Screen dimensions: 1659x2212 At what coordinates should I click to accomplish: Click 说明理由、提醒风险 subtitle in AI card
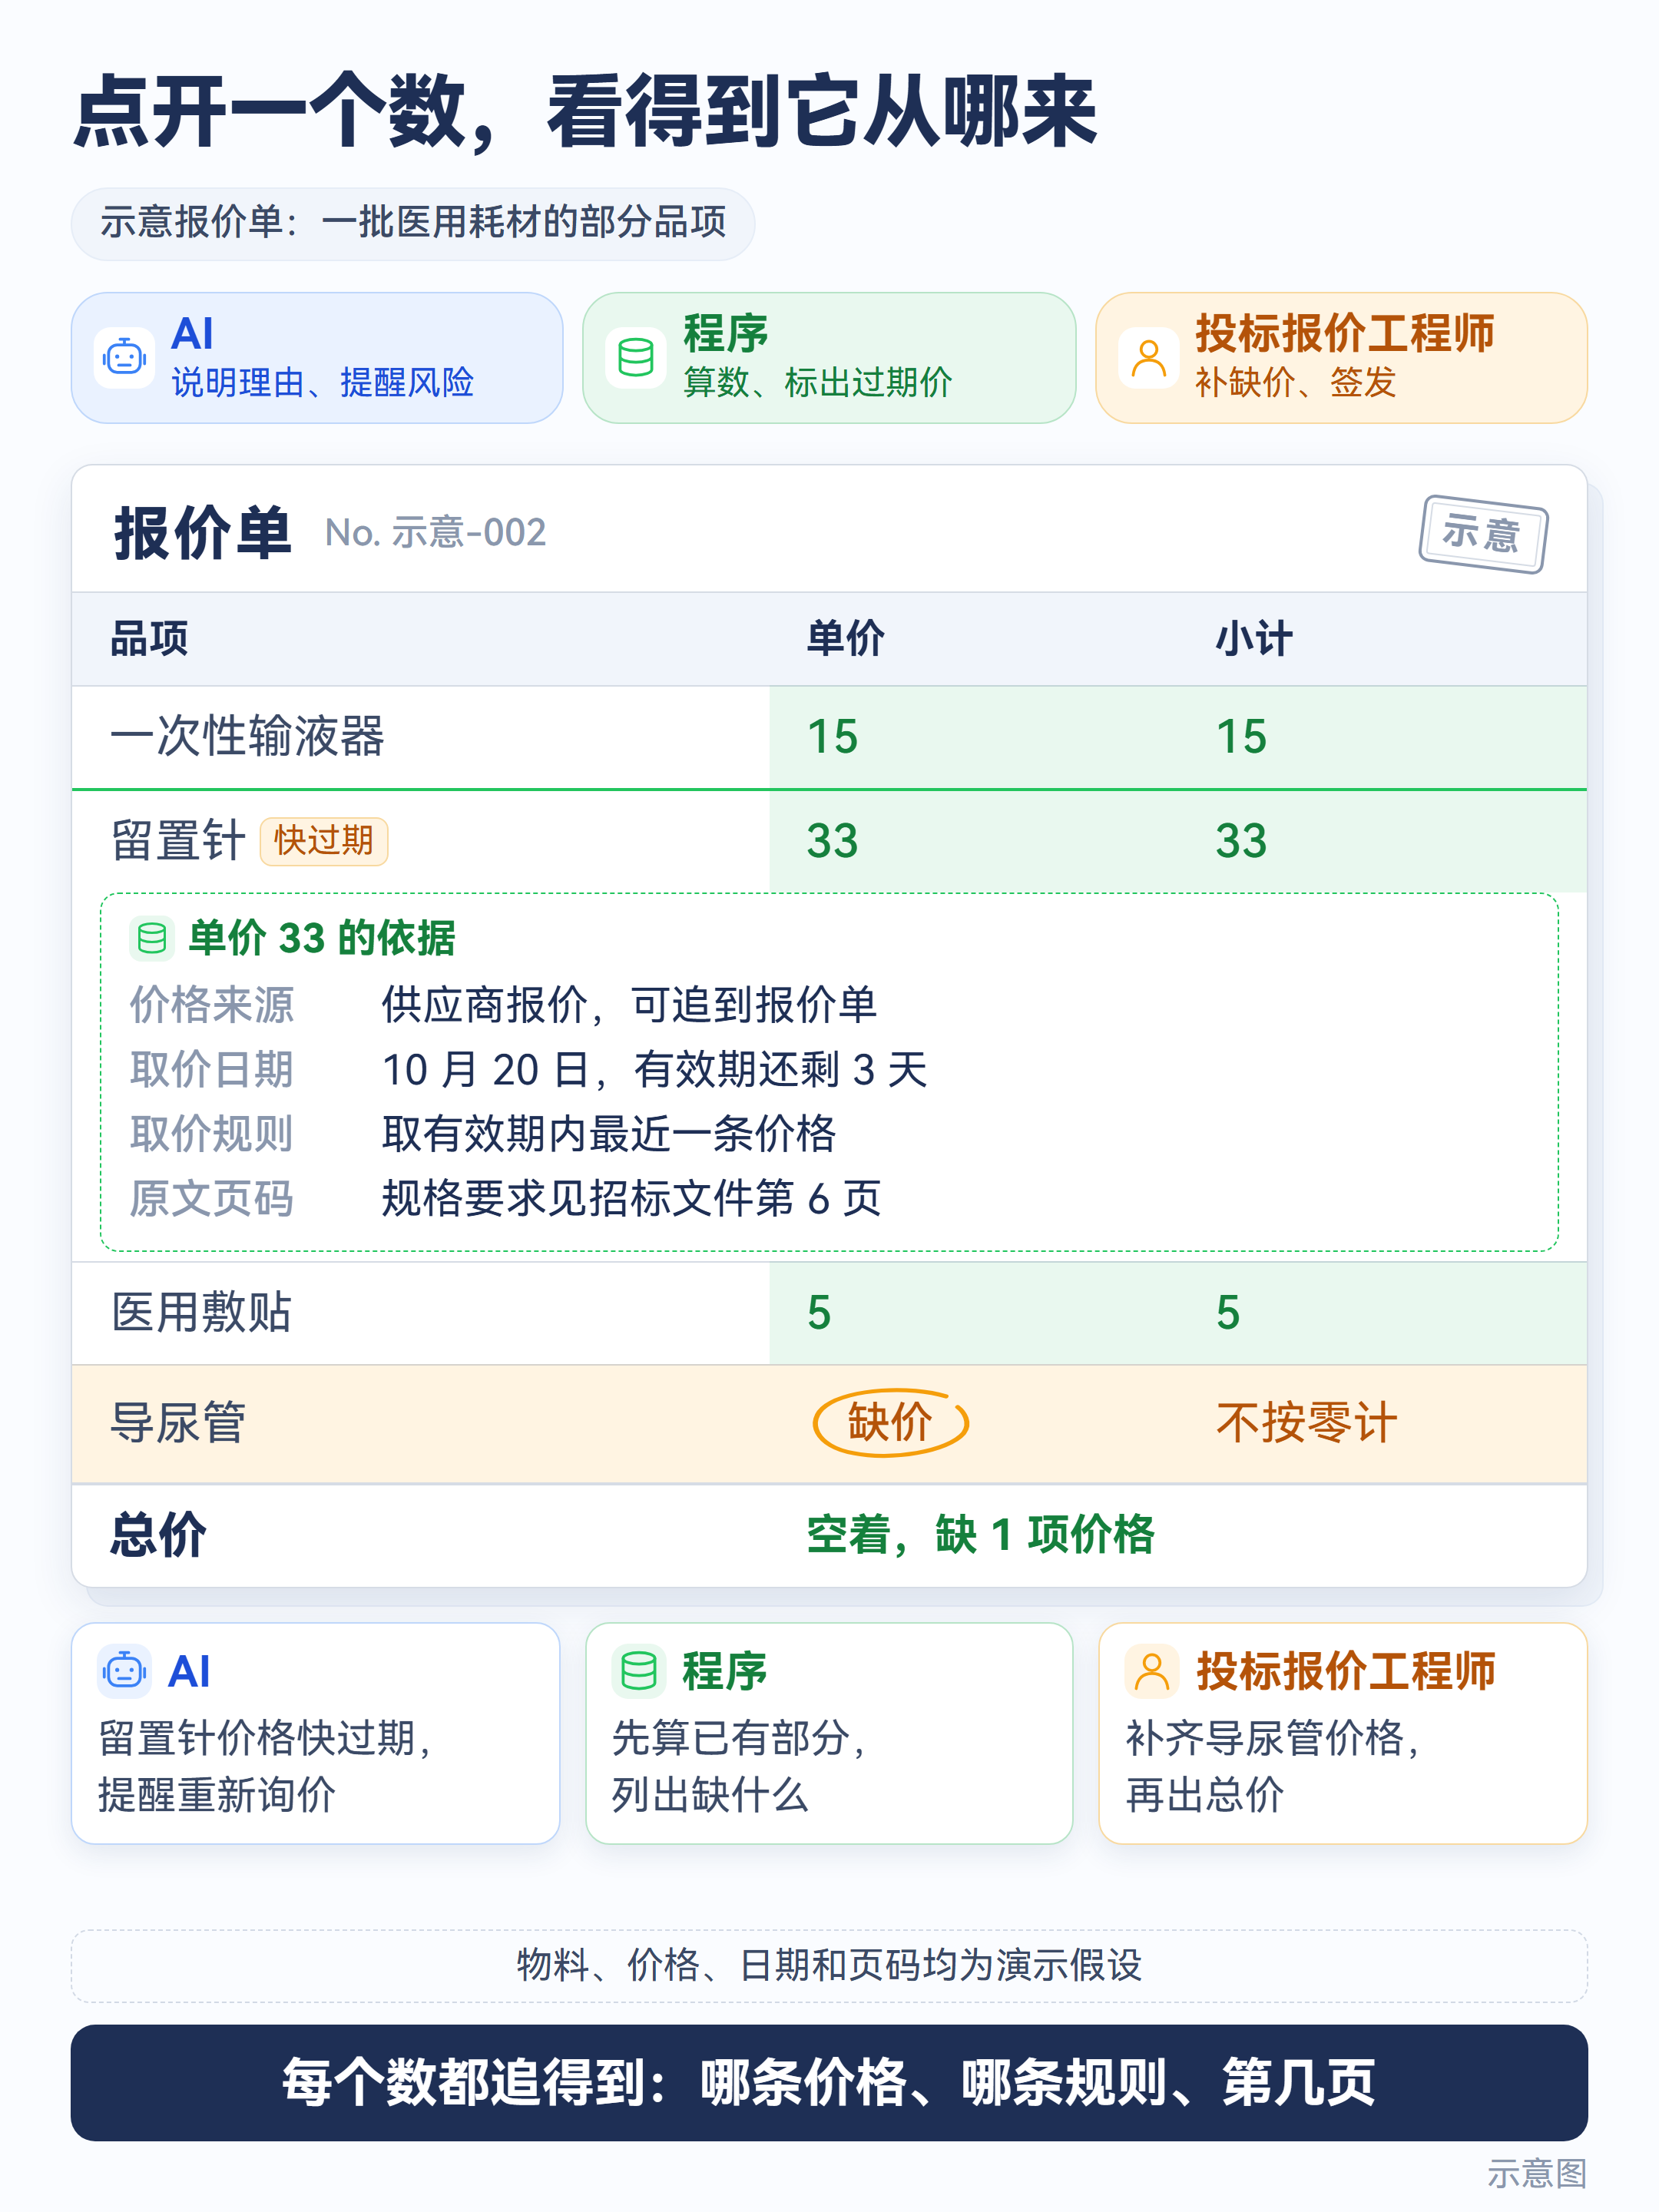pyautogui.click(x=322, y=383)
